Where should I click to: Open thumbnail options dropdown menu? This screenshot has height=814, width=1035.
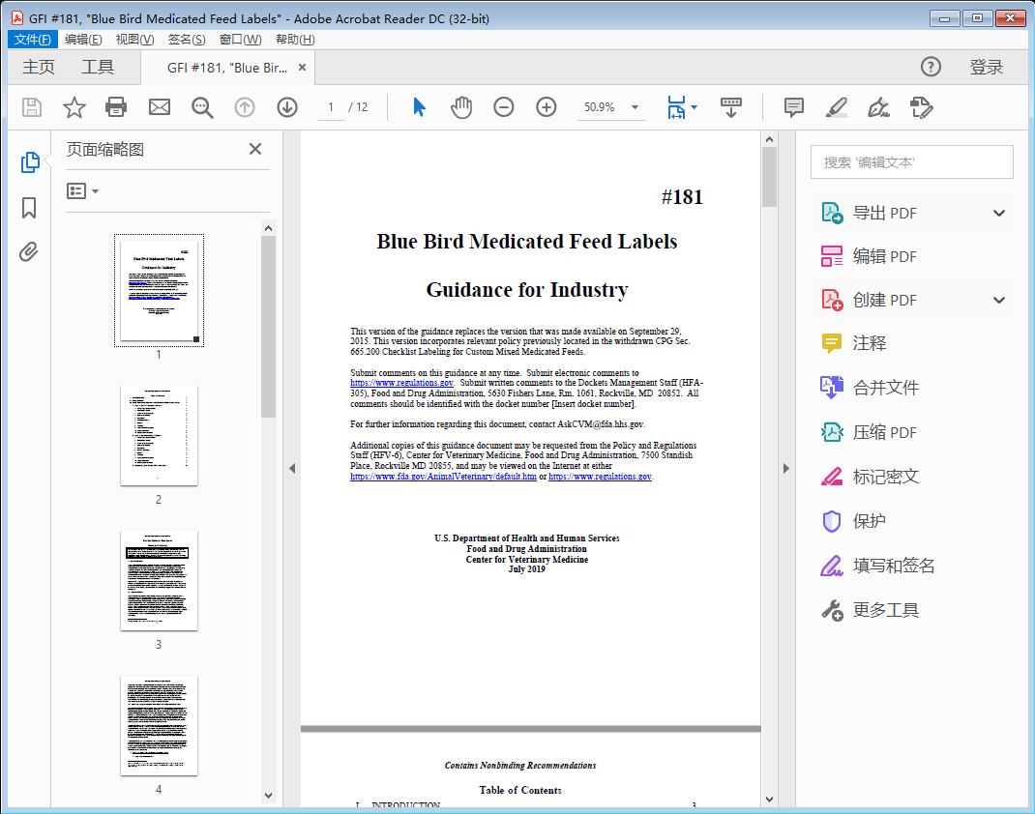click(x=83, y=191)
